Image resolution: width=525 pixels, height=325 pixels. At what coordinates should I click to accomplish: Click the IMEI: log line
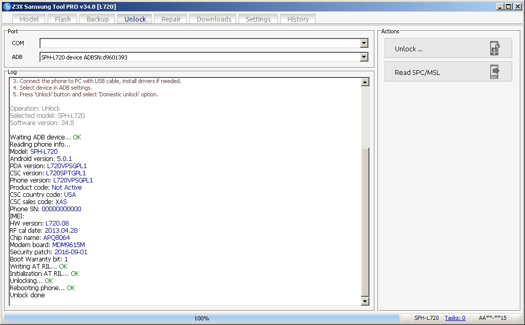[x=17, y=216]
